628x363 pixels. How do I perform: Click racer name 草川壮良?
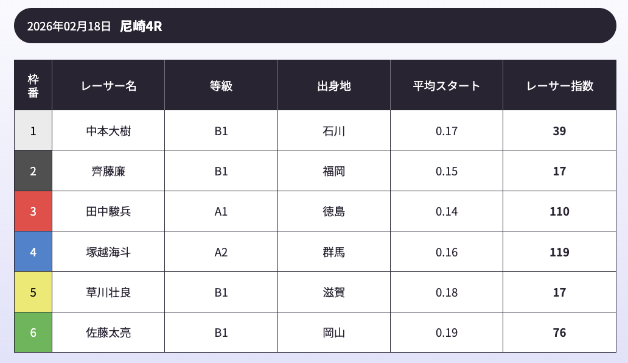pos(108,292)
